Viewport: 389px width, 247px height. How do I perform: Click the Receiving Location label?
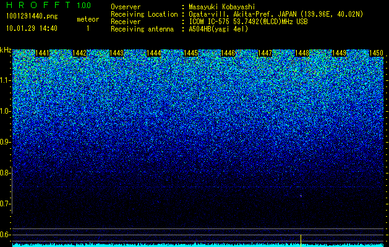[x=144, y=14]
